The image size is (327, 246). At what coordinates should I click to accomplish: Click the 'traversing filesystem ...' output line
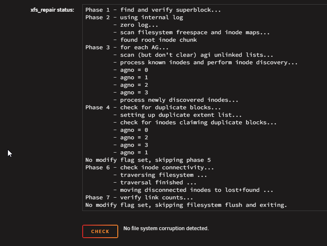click(x=160, y=175)
